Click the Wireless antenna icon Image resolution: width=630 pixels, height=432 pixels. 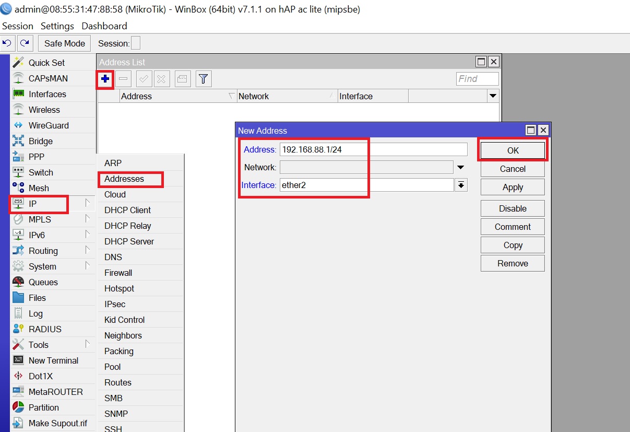coord(19,109)
